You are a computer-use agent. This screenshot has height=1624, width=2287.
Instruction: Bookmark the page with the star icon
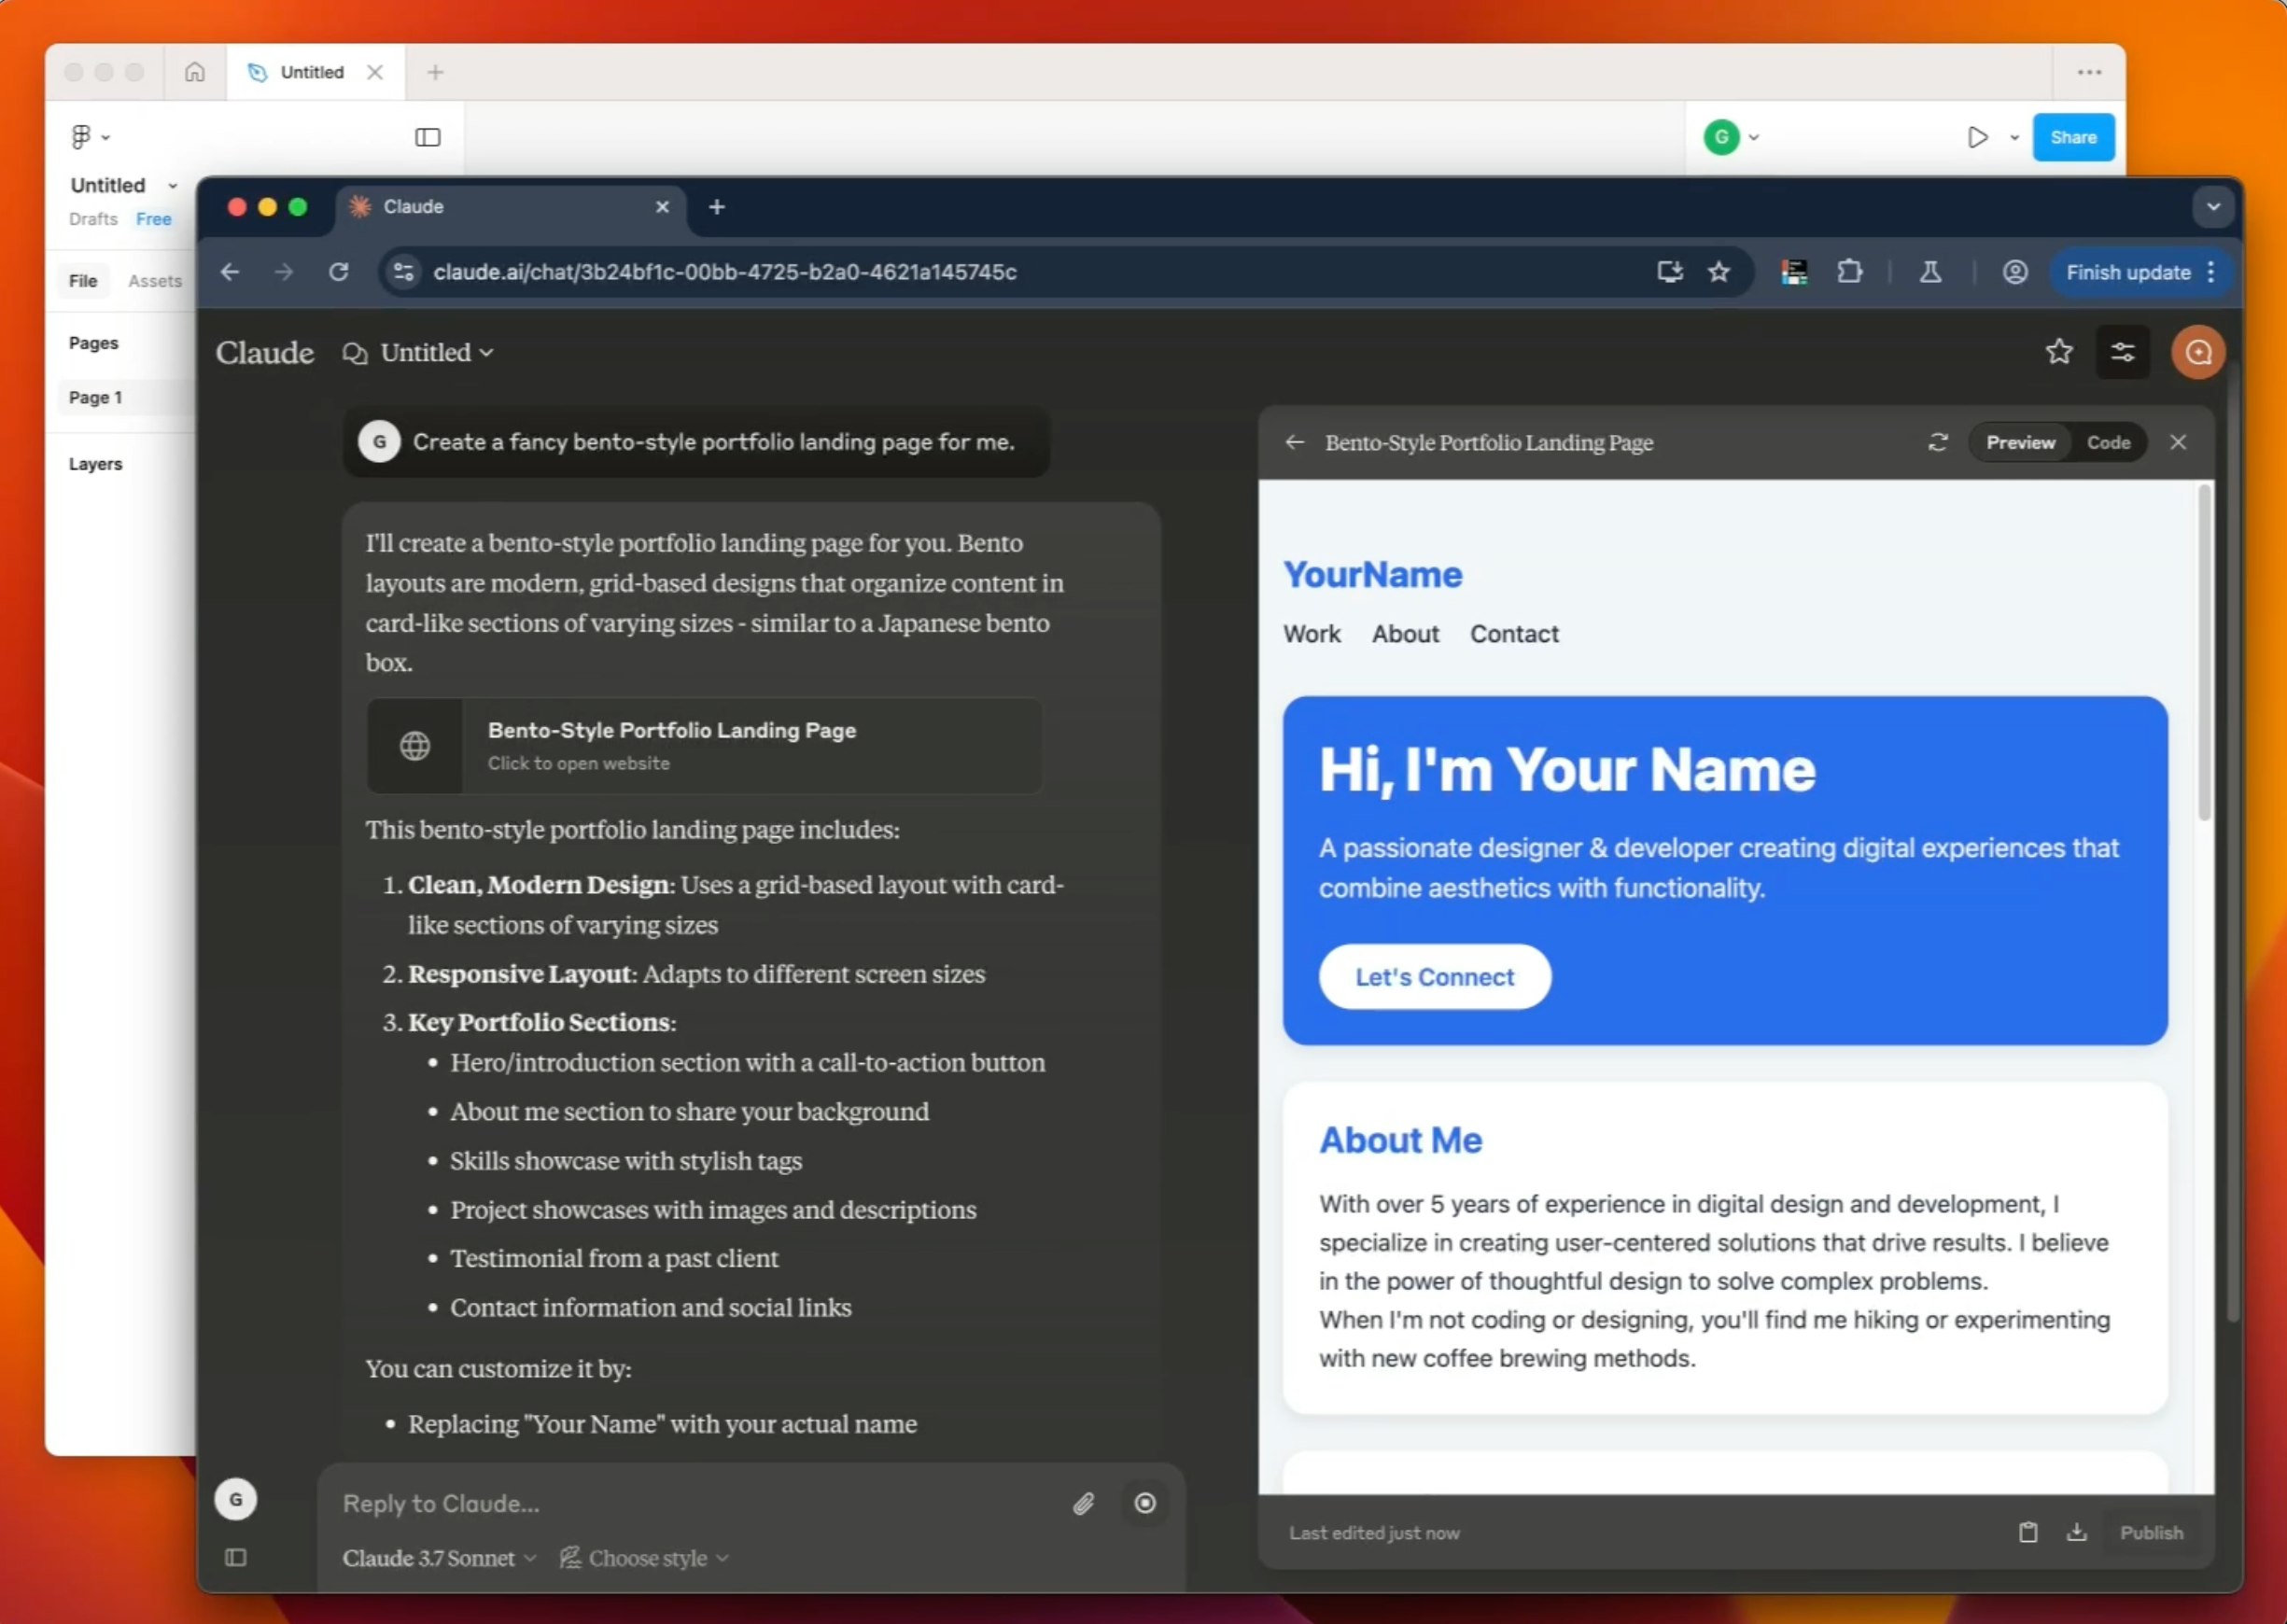click(1720, 272)
